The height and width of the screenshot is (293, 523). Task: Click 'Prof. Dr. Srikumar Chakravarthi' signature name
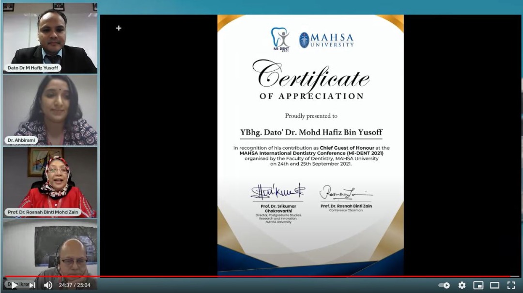[x=278, y=209]
